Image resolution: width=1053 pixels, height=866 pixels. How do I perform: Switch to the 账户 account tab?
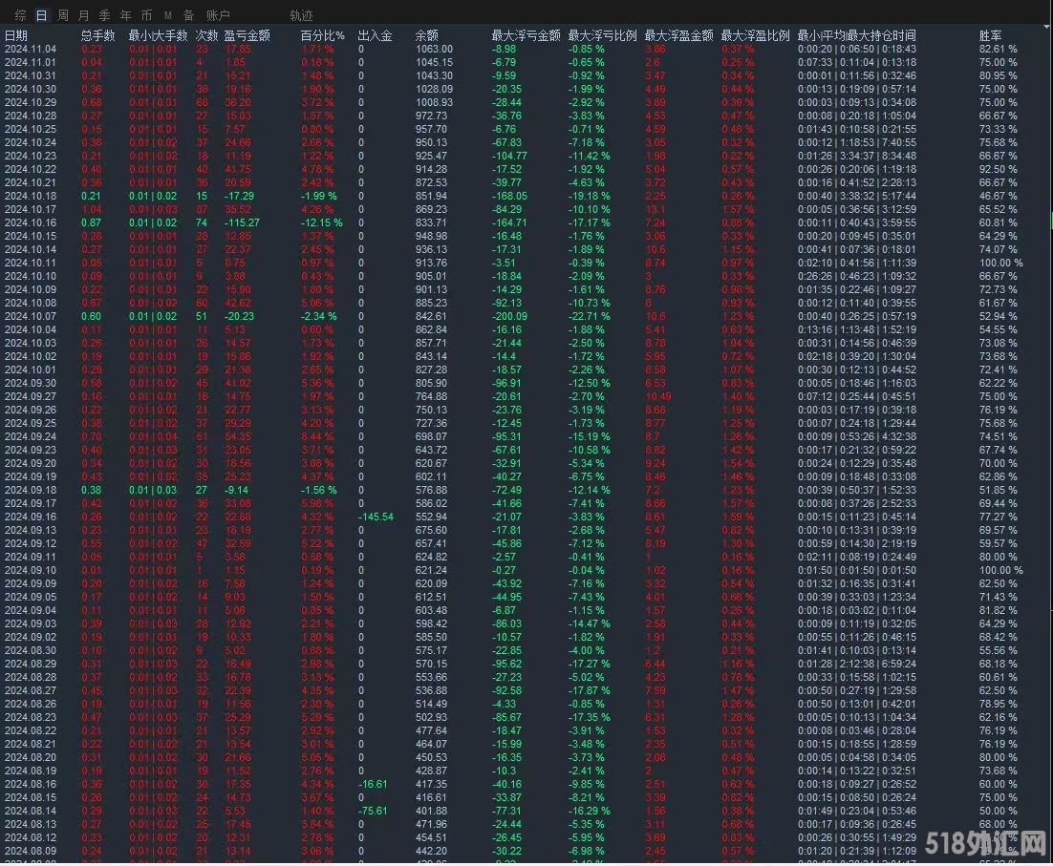pos(218,14)
